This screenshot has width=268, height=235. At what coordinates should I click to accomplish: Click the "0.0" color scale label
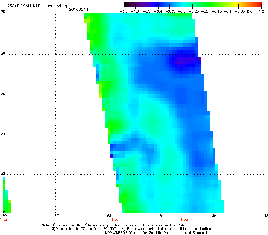(250, 12)
